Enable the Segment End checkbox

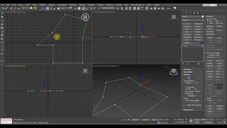185,94
